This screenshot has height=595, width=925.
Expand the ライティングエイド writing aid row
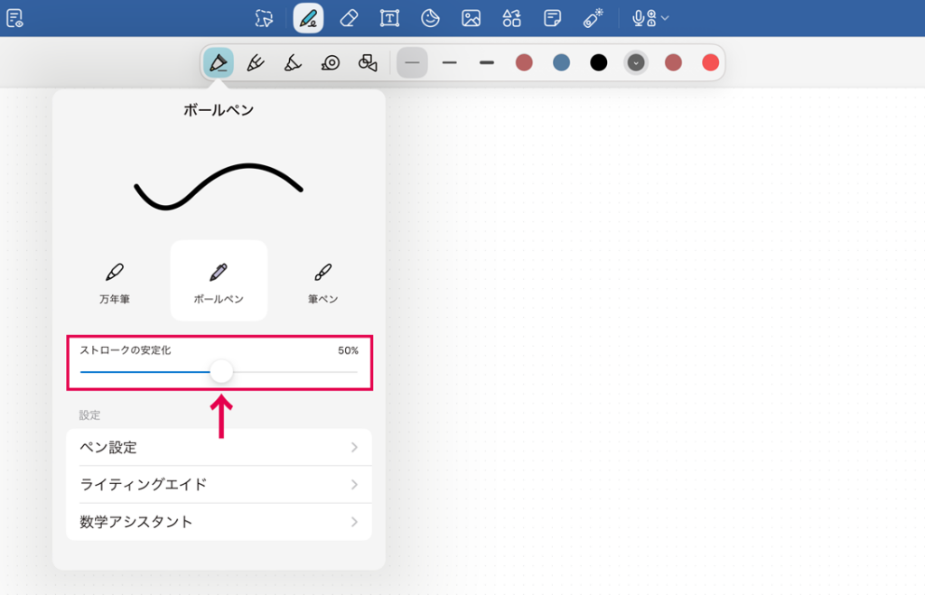pos(219,485)
